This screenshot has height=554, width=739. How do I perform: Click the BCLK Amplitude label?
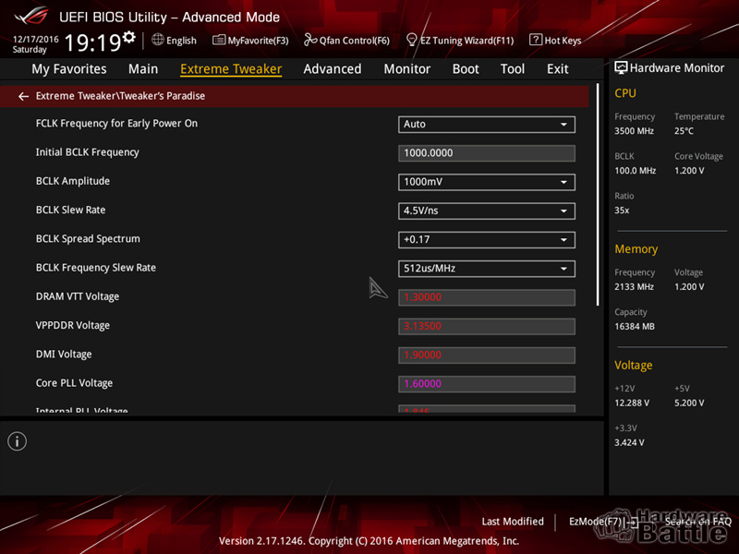[73, 181]
